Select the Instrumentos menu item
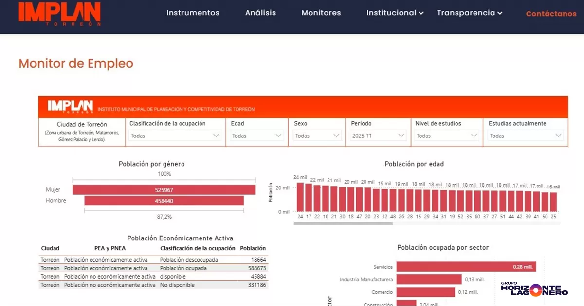 193,13
